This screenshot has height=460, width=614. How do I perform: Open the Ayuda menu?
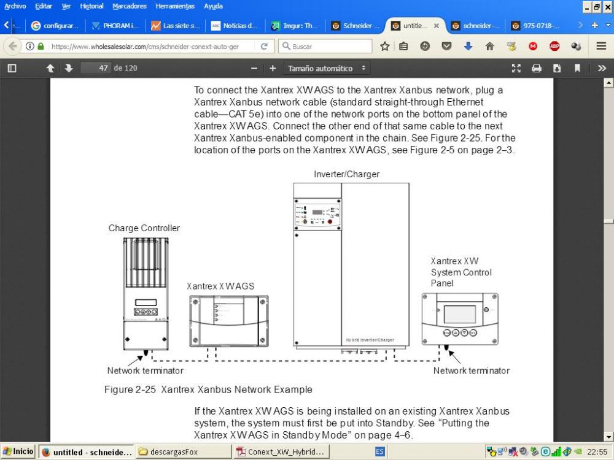click(213, 6)
